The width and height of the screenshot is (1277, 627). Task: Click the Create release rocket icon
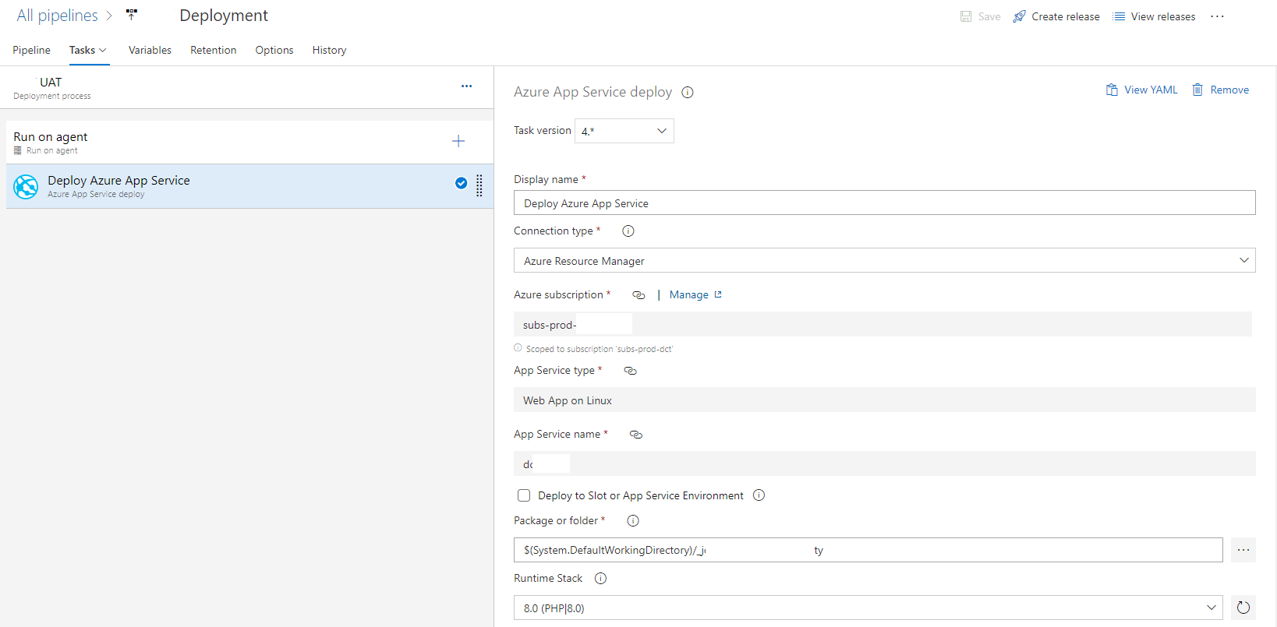coord(1019,16)
